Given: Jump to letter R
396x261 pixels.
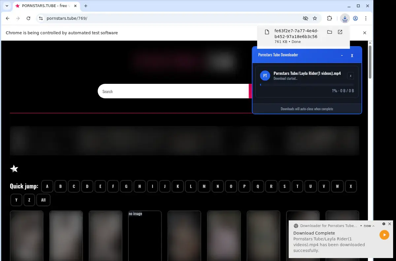Looking at the screenshot, I should (x=271, y=186).
